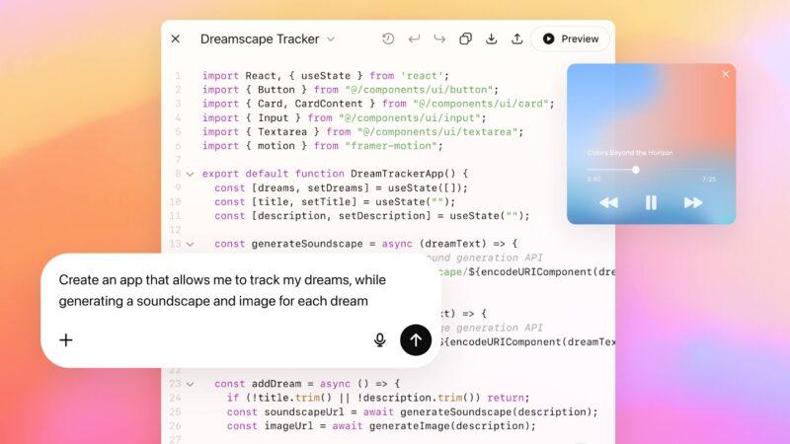Send the prompt with arrow button
This screenshot has height=444, width=790.
(x=416, y=339)
